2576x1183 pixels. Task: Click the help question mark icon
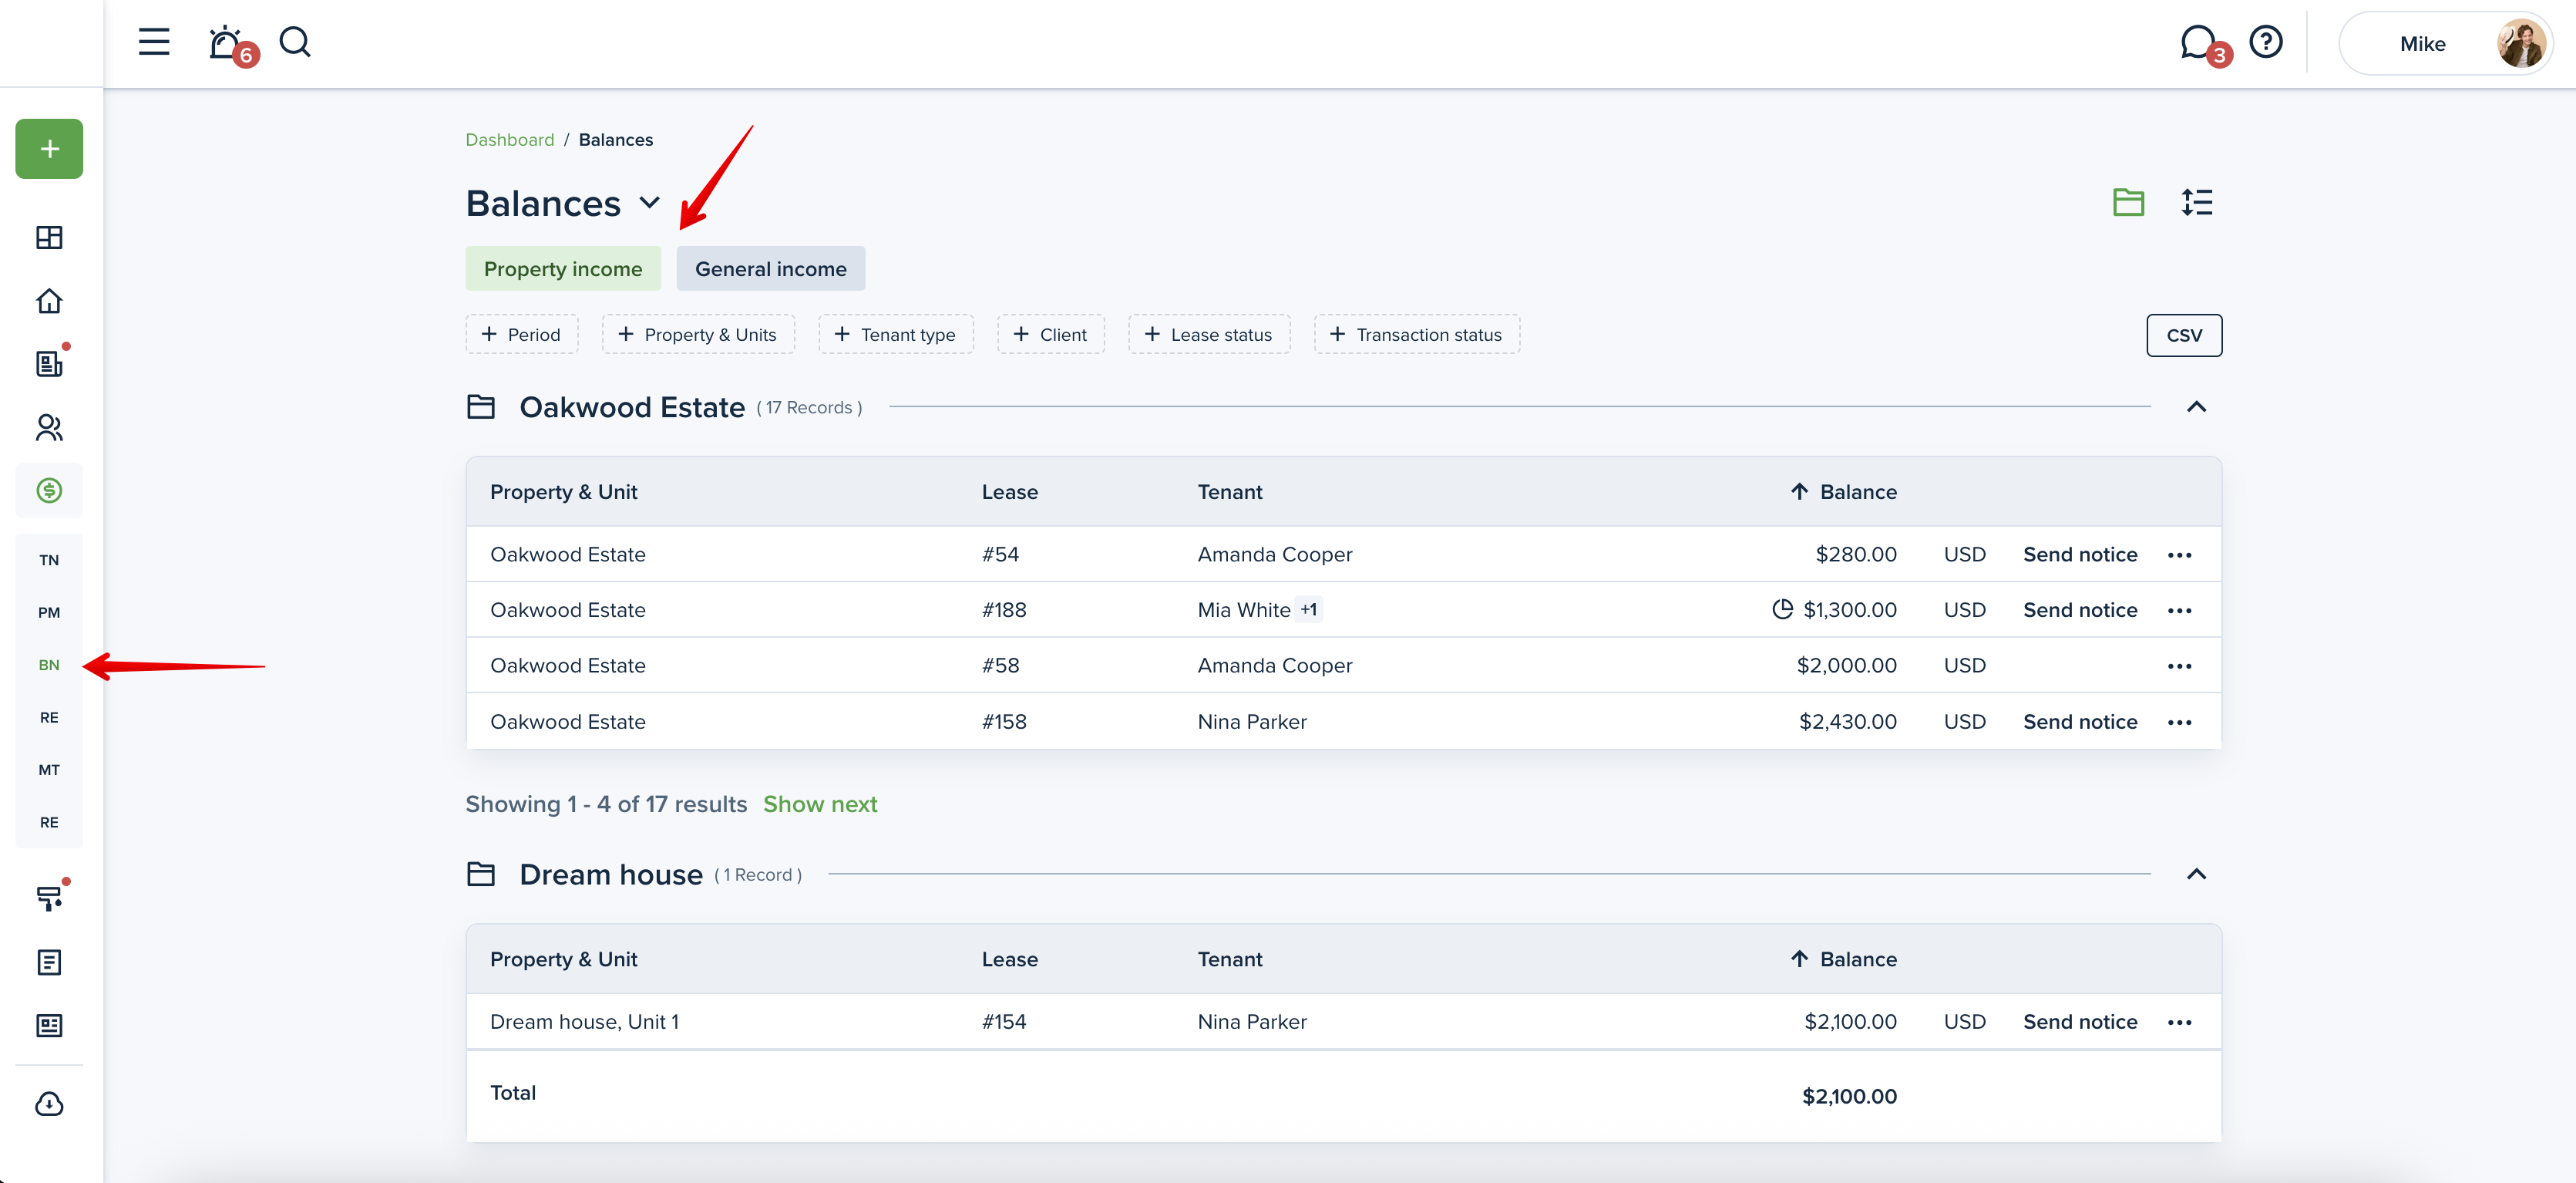[2265, 42]
